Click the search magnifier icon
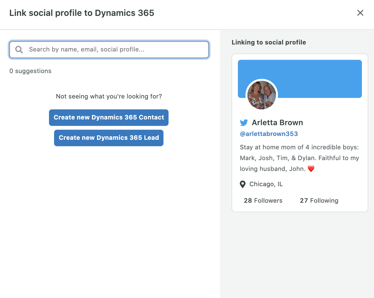 pyautogui.click(x=19, y=50)
